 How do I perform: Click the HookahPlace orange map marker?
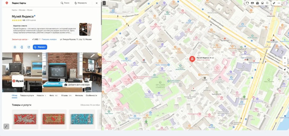tap(199, 75)
